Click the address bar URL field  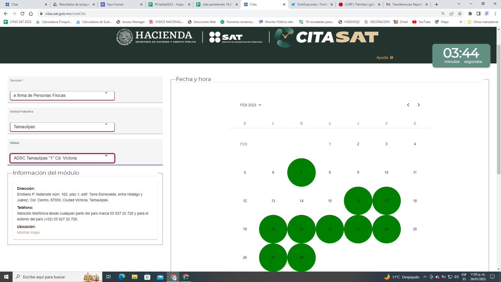238,13
